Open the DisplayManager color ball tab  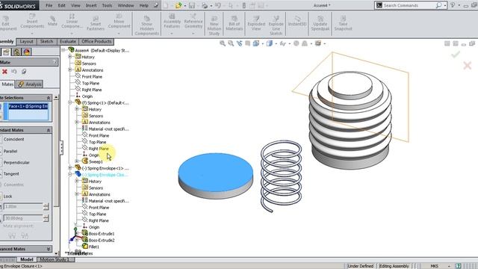click(27, 52)
